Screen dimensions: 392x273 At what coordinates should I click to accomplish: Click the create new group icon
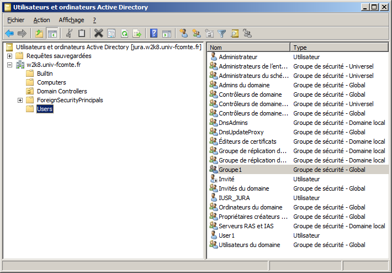click(x=197, y=34)
